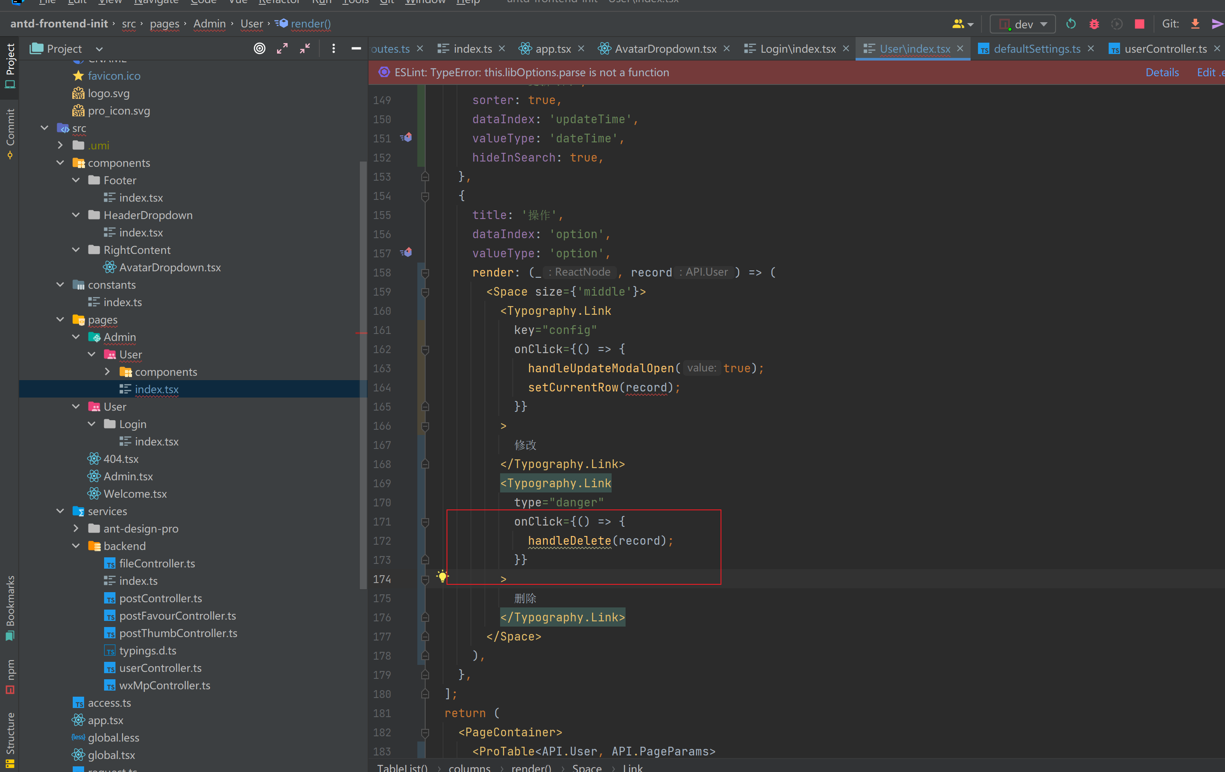Collapse the backend folder

pyautogui.click(x=76, y=546)
